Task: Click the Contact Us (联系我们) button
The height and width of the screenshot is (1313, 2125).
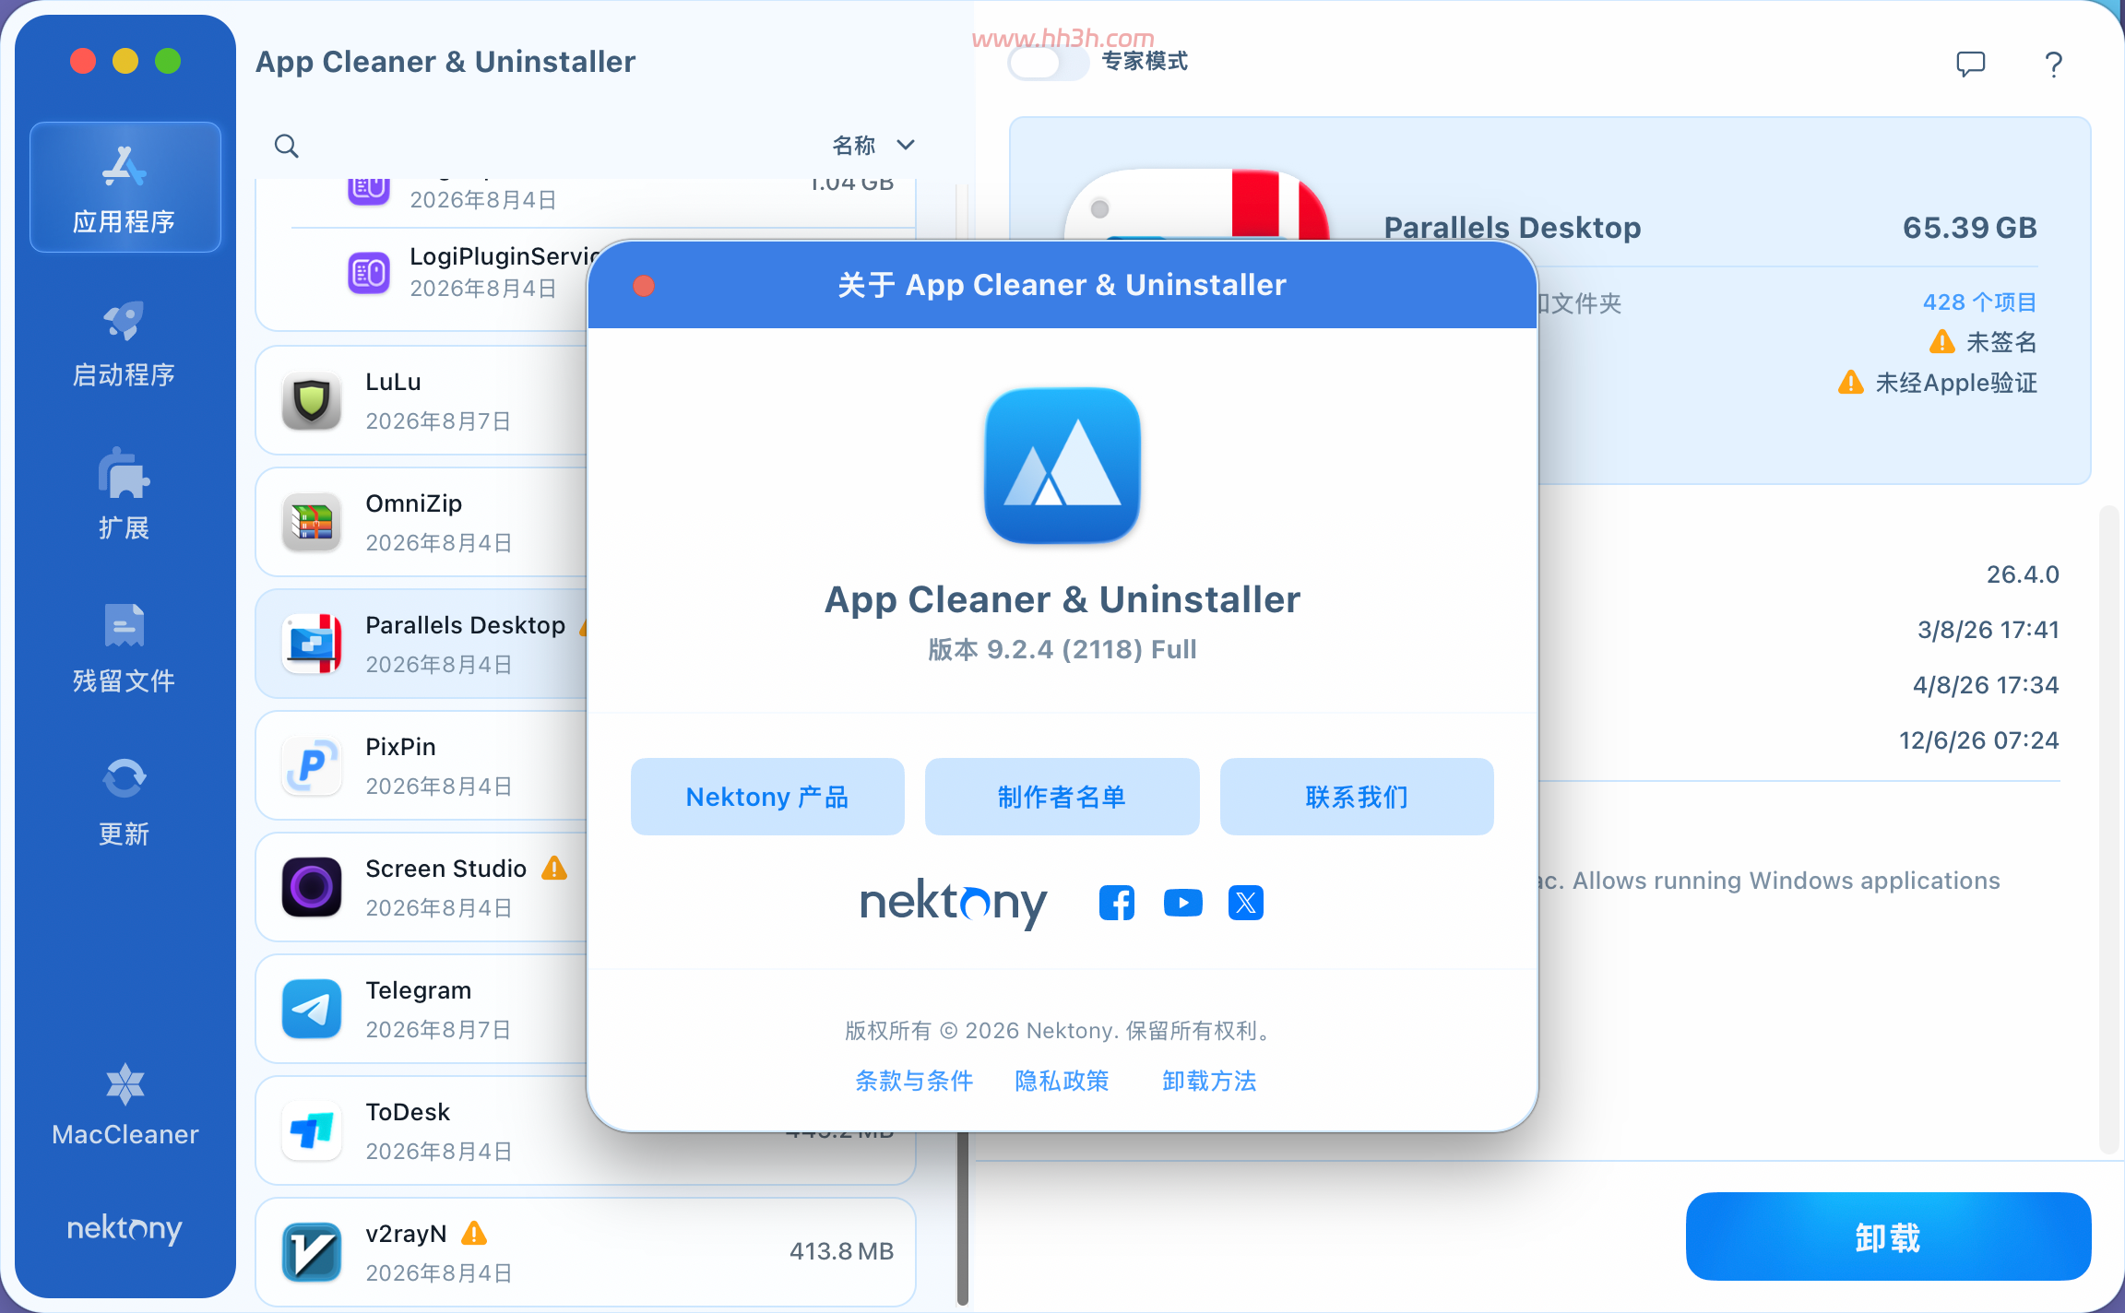Action: click(x=1357, y=797)
